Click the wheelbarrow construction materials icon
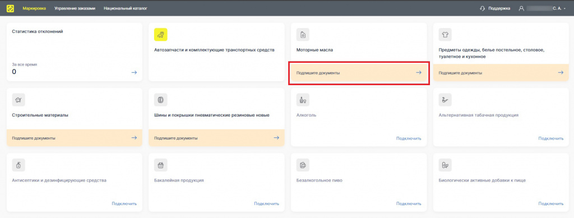 pos(18,100)
